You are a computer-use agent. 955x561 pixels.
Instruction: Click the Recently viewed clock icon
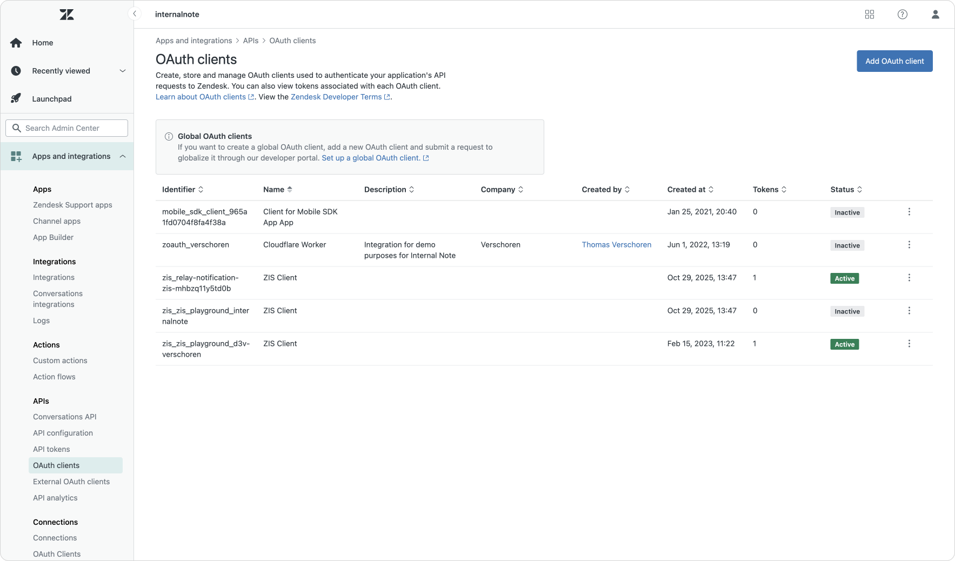point(16,71)
